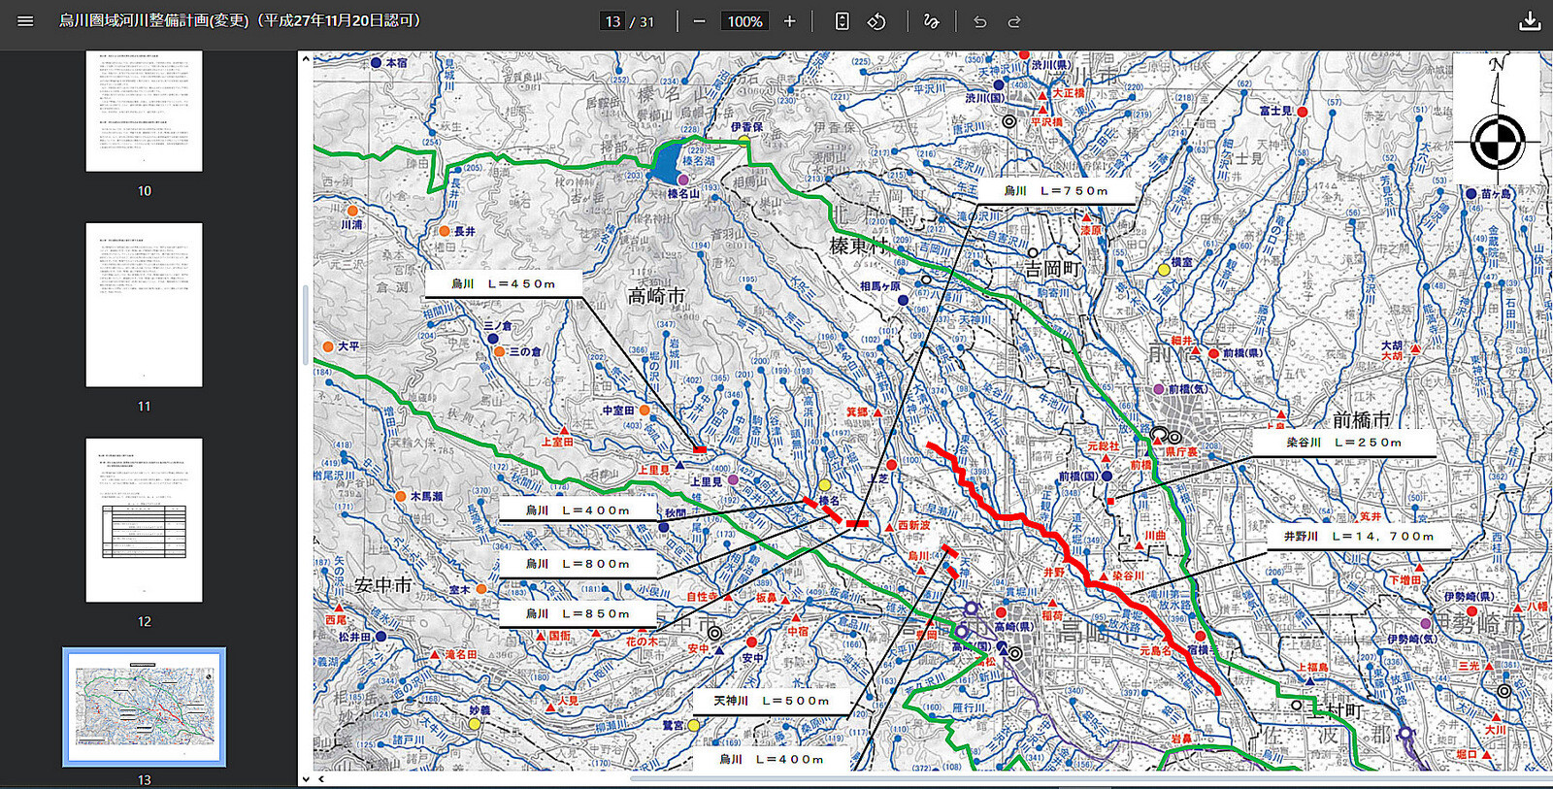
Task: Click the page number input field
Action: (612, 21)
